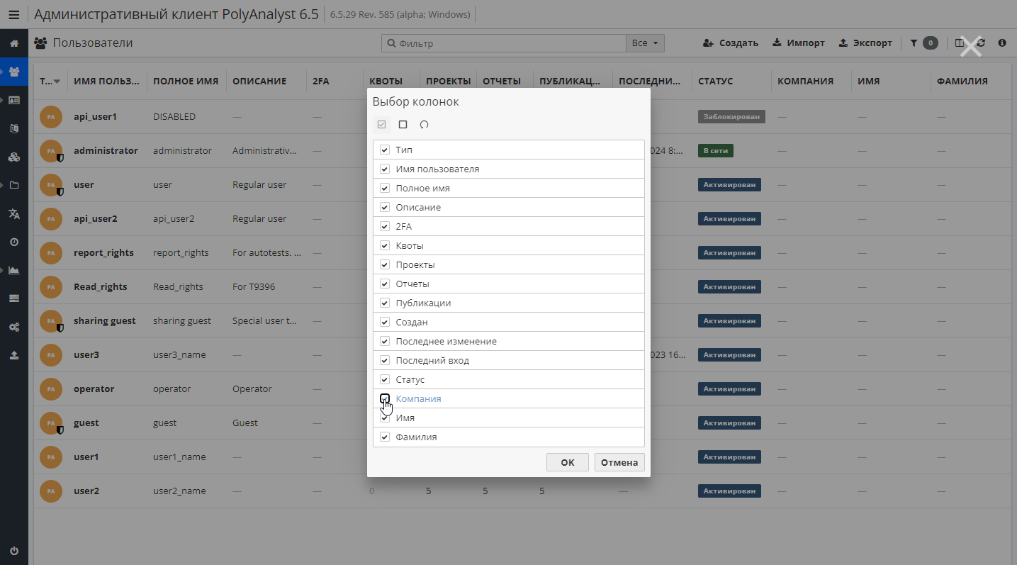Click the Заблокирован status badge
This screenshot has width=1017, height=565.
tap(731, 116)
